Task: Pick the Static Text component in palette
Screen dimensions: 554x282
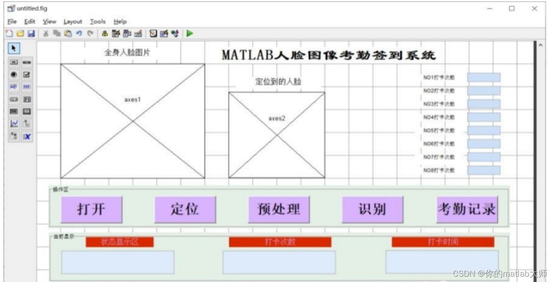Action: (27, 87)
